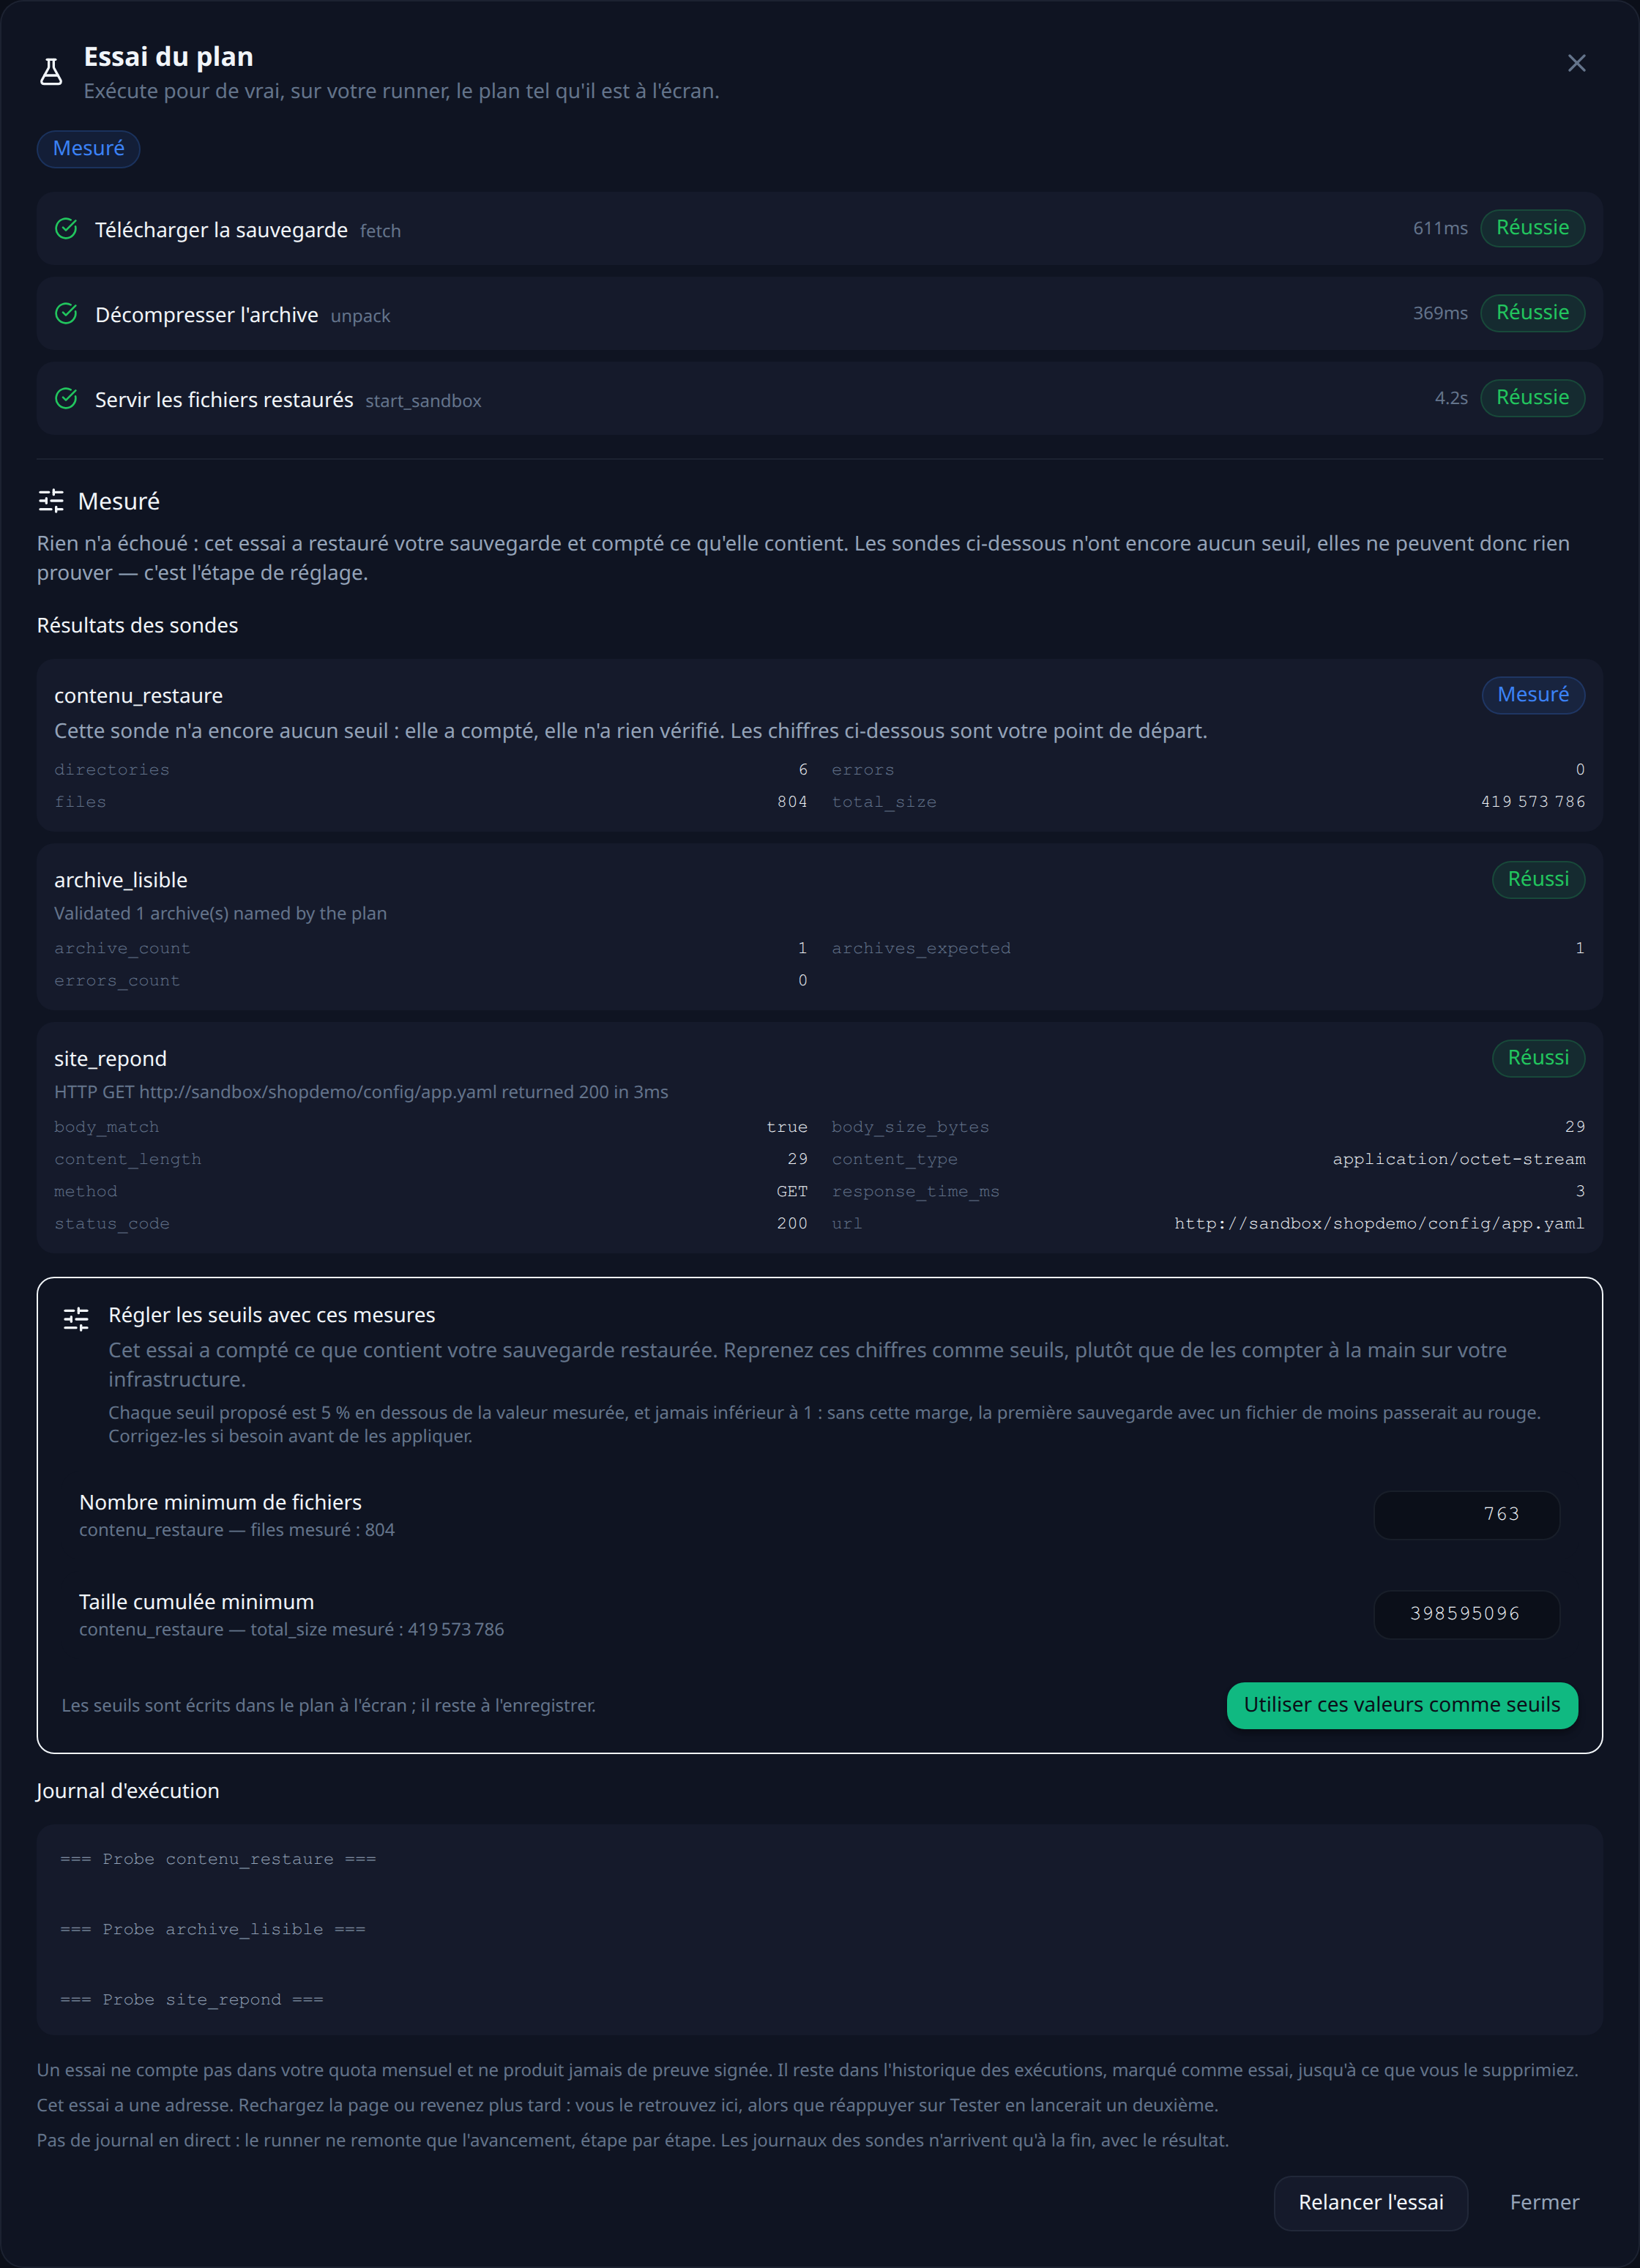
Task: Click the status_code value 200
Action: (x=792, y=1224)
